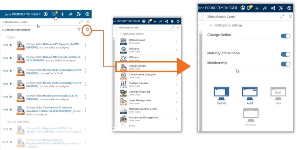Image resolution: width=297 pixels, height=150 pixels.
Task: Open the profile icon in the unread notifications window
Action: [x=45, y=14]
